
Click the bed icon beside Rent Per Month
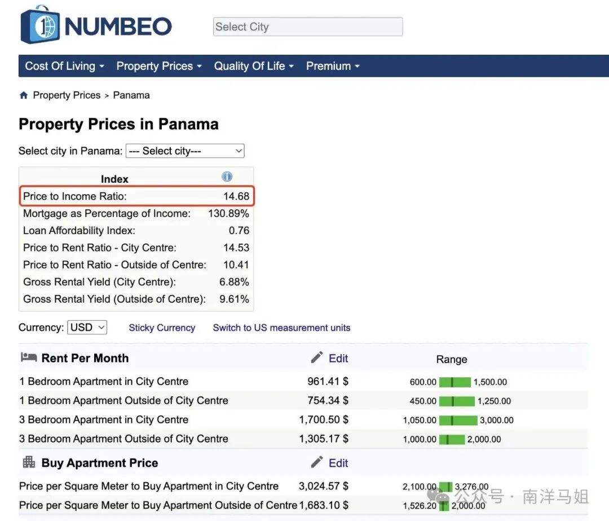[29, 357]
